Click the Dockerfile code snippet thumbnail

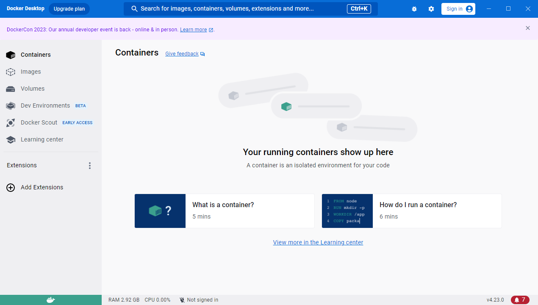tap(347, 211)
